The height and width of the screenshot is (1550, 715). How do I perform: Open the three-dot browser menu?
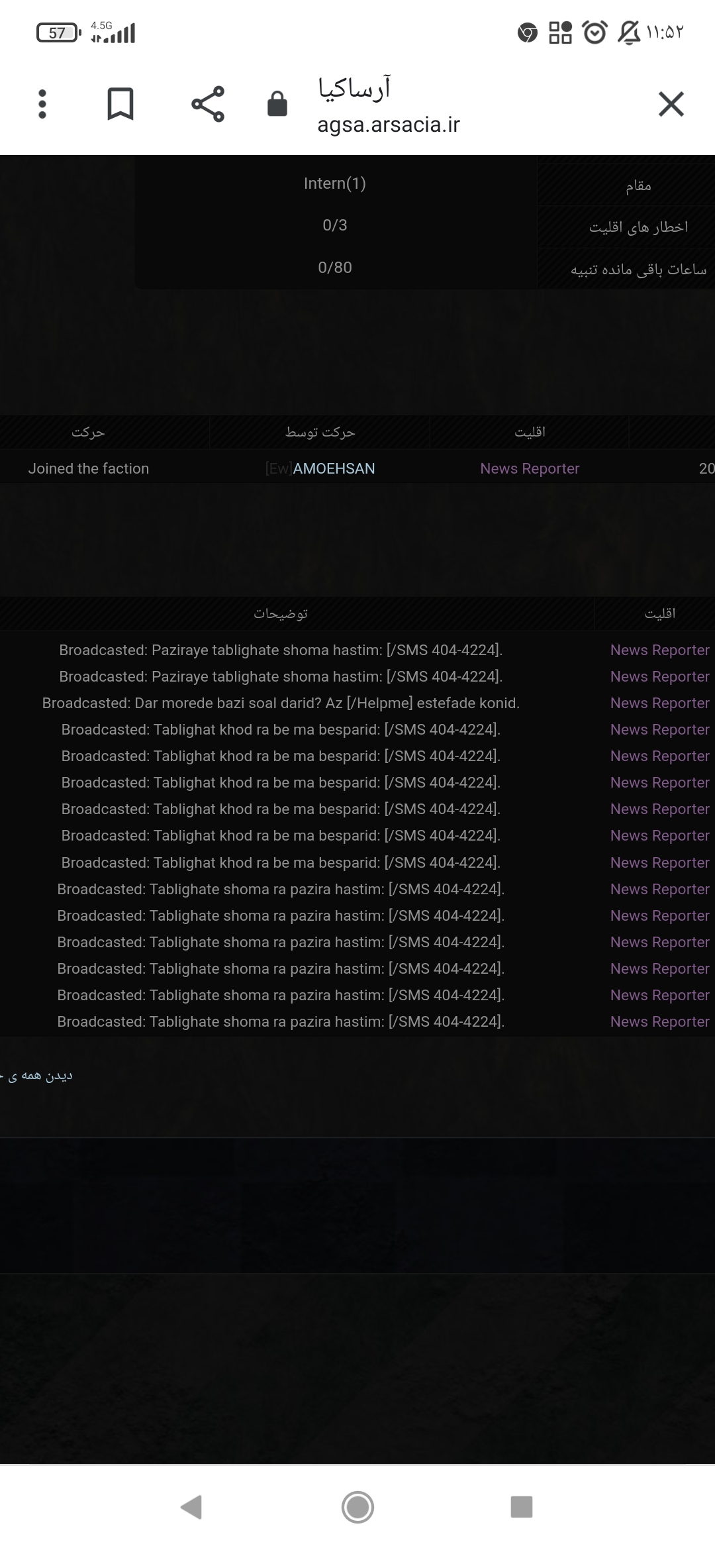click(x=42, y=104)
